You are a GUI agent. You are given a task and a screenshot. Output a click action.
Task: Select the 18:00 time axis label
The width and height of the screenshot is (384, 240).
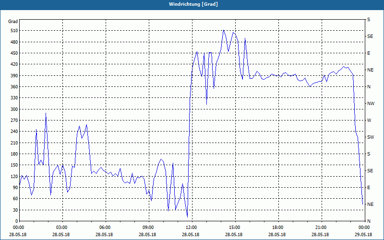278,228
